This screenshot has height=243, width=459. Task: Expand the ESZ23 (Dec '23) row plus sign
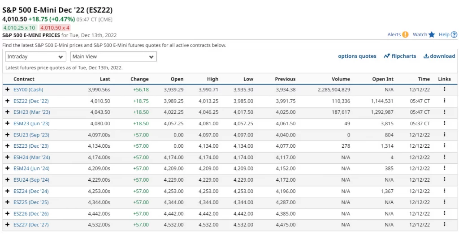(7, 146)
